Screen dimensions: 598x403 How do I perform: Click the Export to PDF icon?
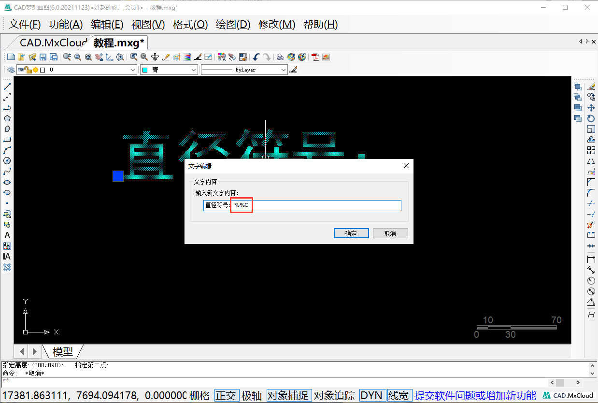[x=315, y=57]
